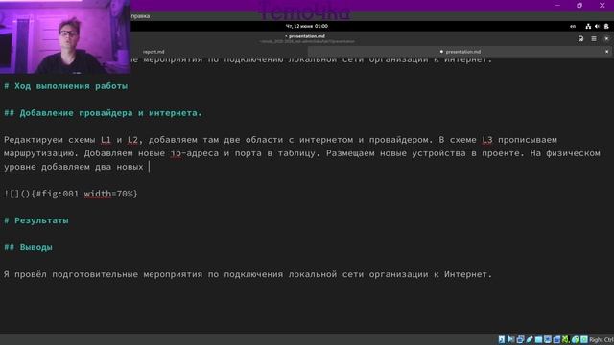Click the underlined word L3 in the paragraph

point(487,140)
